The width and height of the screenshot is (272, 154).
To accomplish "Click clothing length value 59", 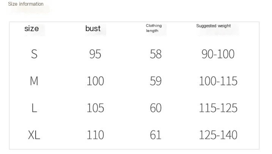I will (156, 81).
